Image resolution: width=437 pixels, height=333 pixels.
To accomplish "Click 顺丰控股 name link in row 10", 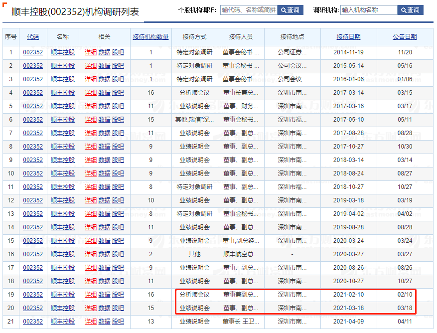I will pos(63,173).
